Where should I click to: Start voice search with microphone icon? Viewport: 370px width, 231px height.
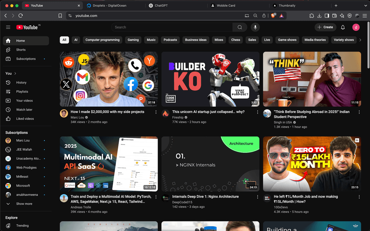tap(255, 27)
